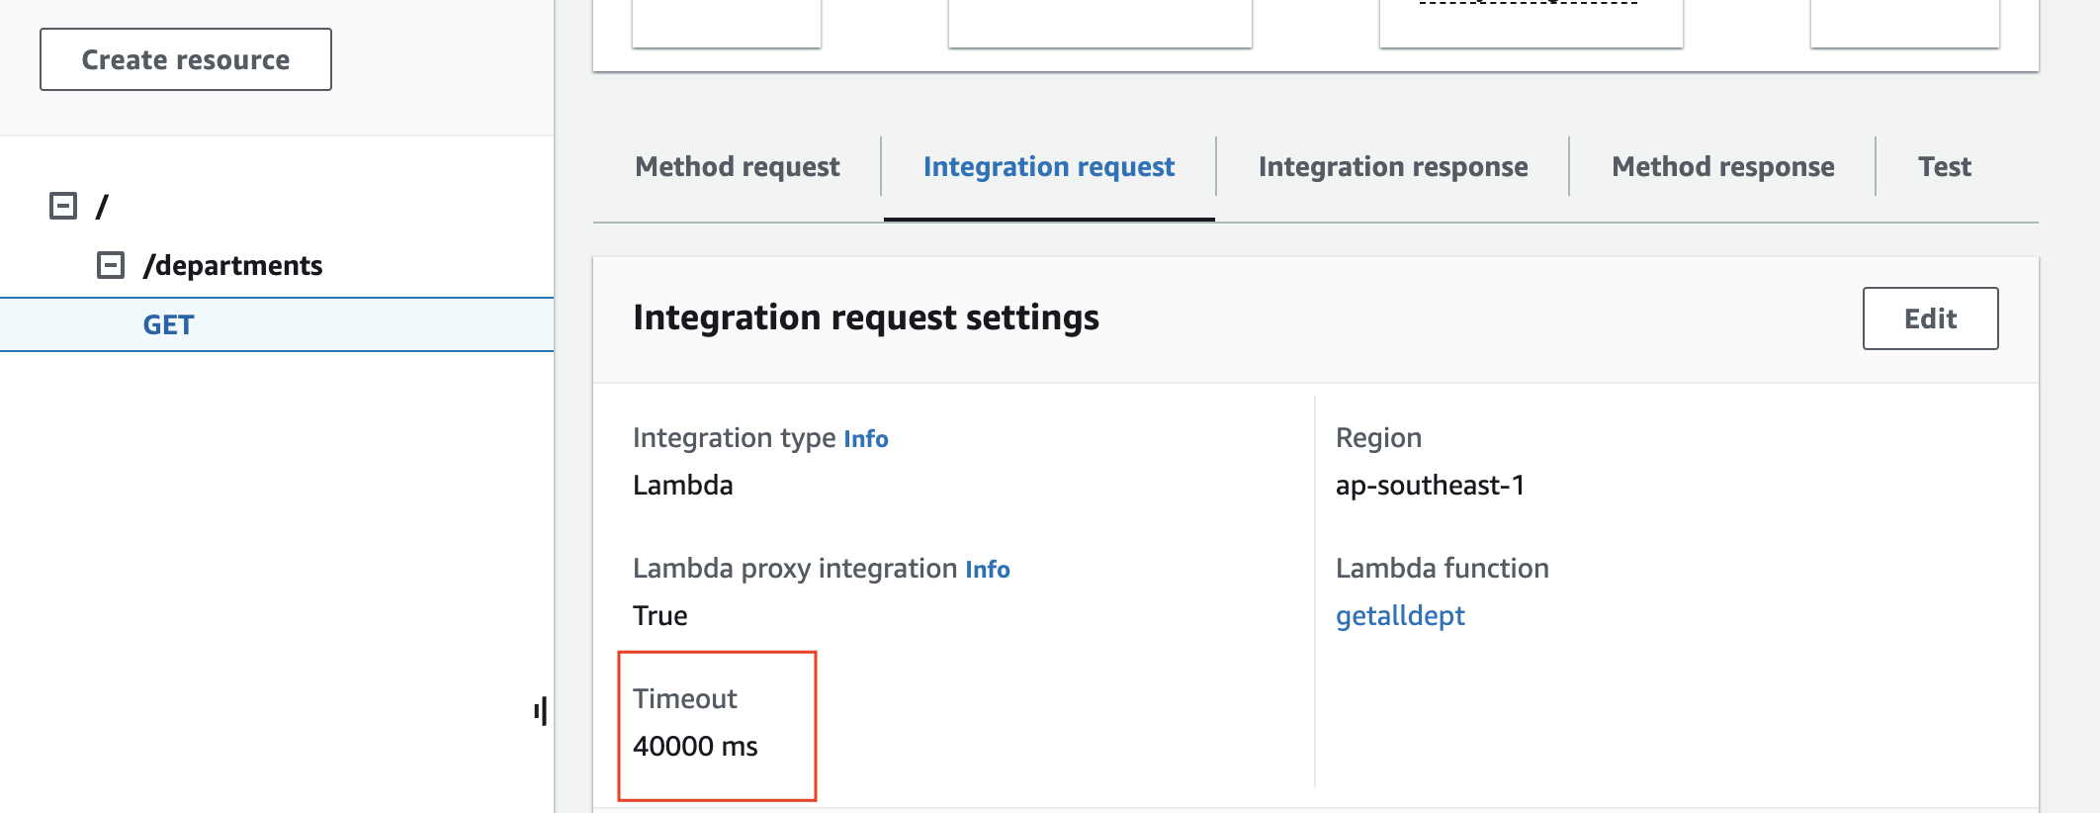Open the Test tab
The width and height of the screenshot is (2100, 813).
click(1944, 166)
